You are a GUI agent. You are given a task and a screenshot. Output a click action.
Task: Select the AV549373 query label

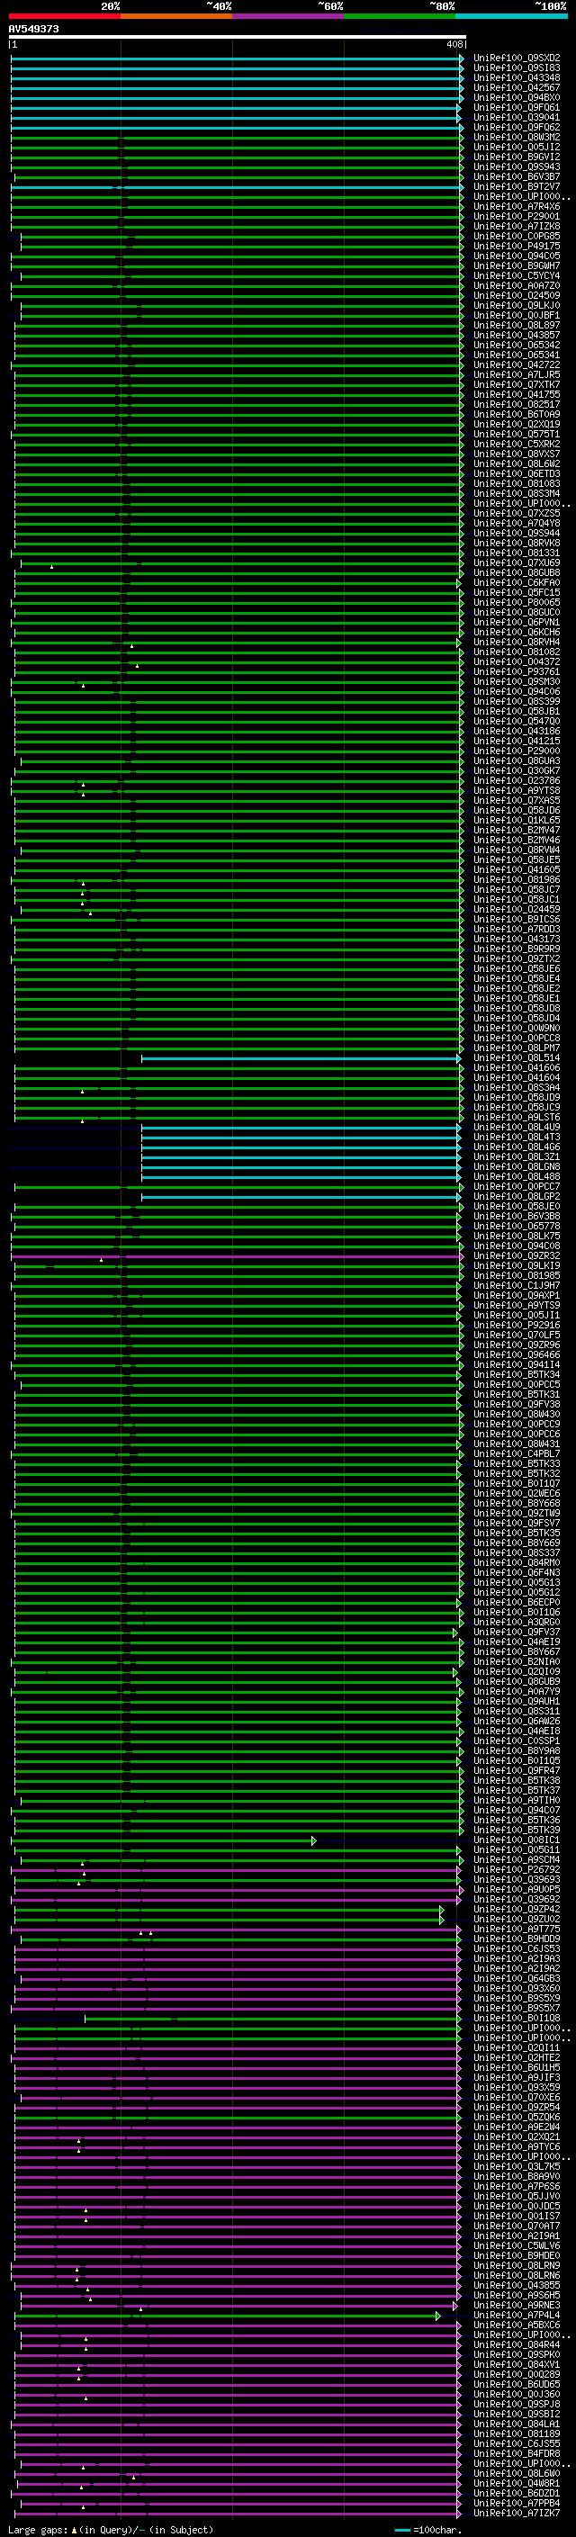[x=33, y=29]
